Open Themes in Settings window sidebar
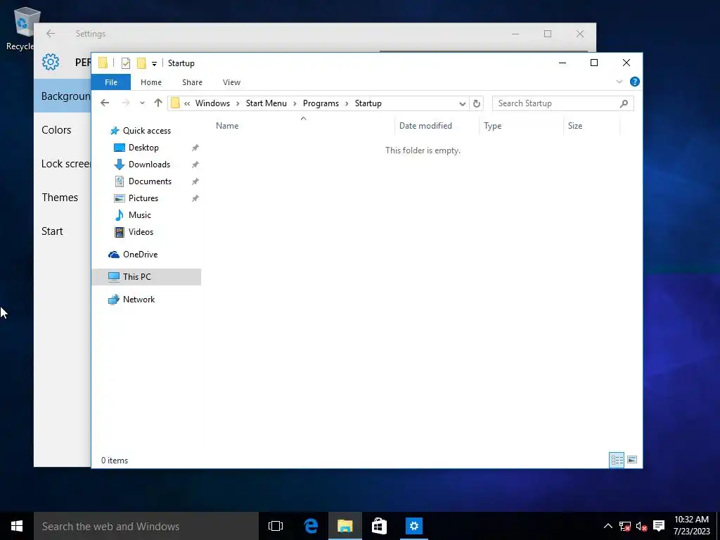This screenshot has width=720, height=540. 60,198
